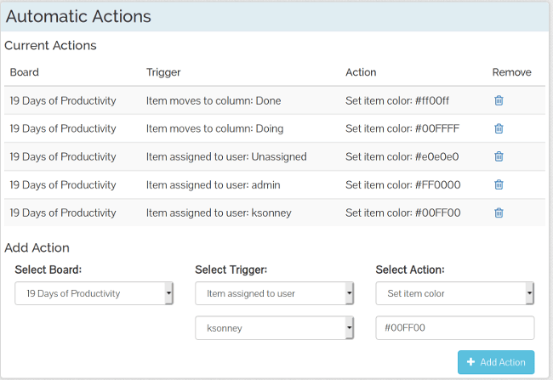Expand the Select Trigger dropdown
The image size is (553, 380).
[274, 293]
